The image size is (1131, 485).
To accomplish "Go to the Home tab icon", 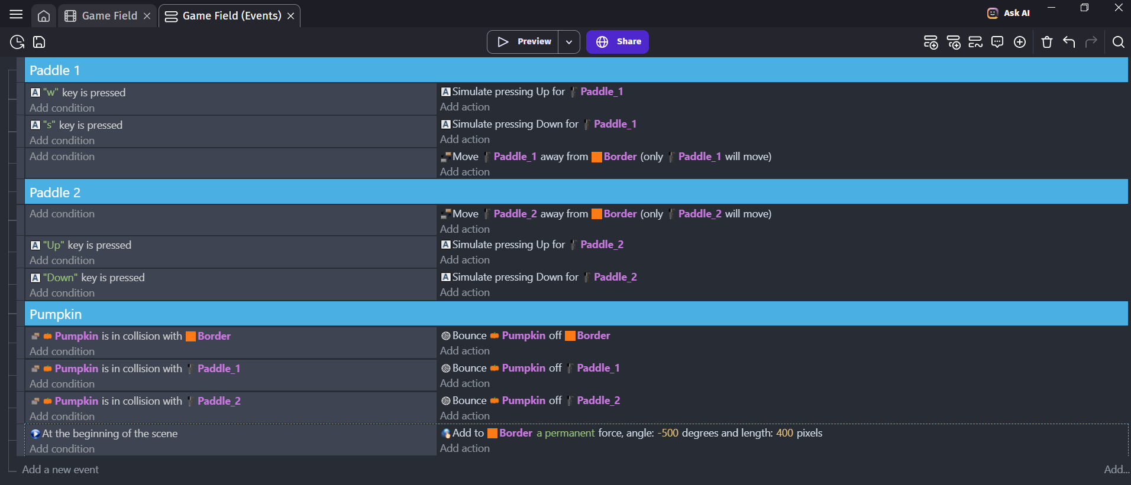I will point(44,16).
